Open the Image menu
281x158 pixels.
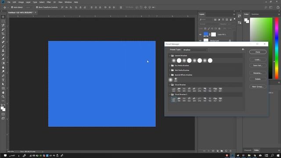click(21, 2)
